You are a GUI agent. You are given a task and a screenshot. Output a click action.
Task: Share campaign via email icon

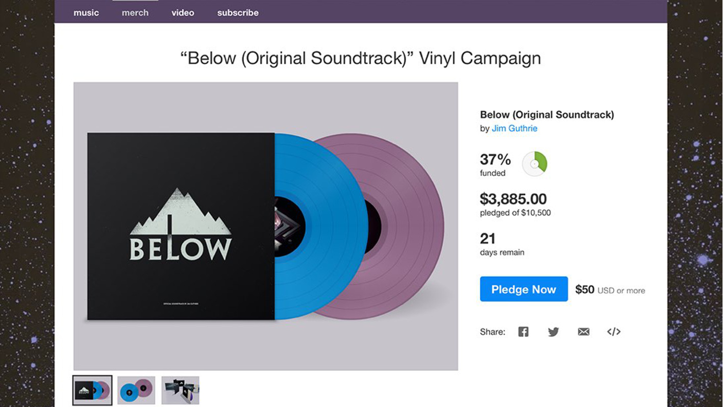pyautogui.click(x=583, y=332)
